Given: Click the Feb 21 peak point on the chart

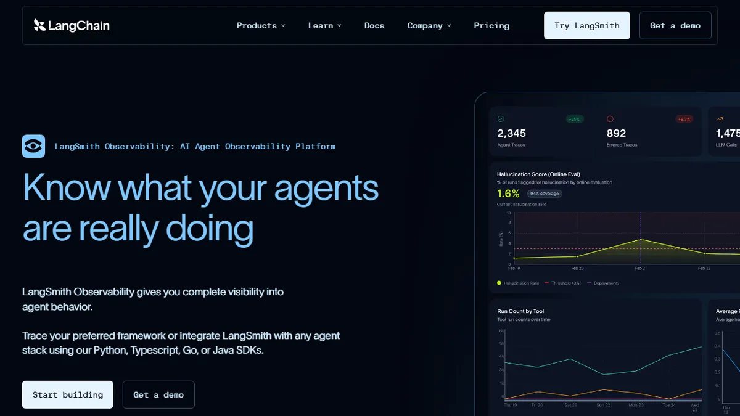Looking at the screenshot, I should 641,239.
